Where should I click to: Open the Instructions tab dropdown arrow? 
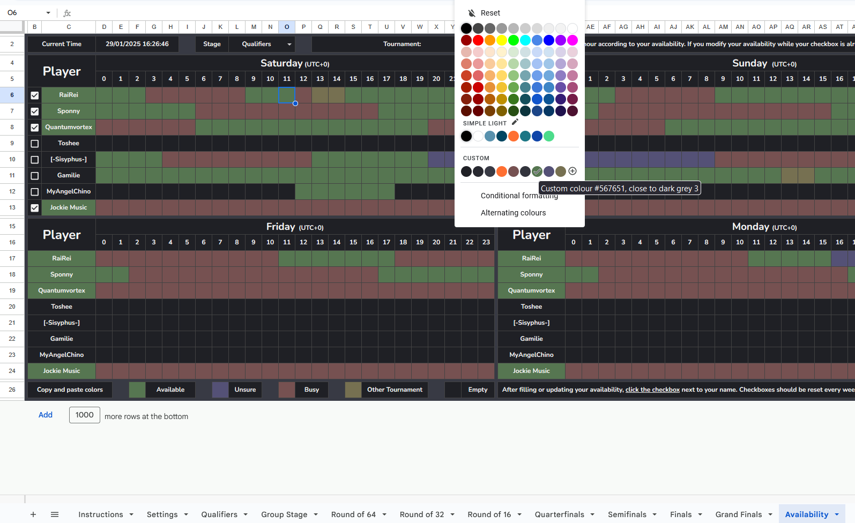[131, 514]
